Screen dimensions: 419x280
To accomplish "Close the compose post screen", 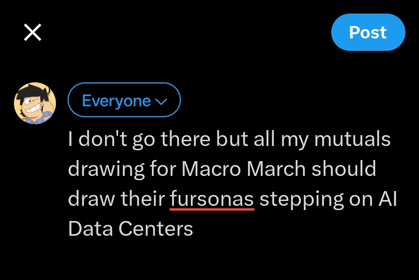I will 33,32.
